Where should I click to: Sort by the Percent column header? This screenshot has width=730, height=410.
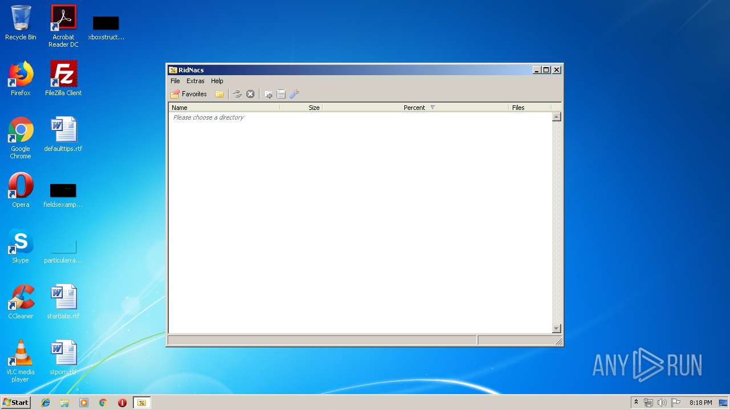pyautogui.click(x=415, y=108)
